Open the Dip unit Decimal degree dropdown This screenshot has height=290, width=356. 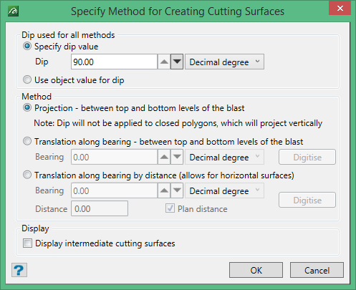(224, 62)
